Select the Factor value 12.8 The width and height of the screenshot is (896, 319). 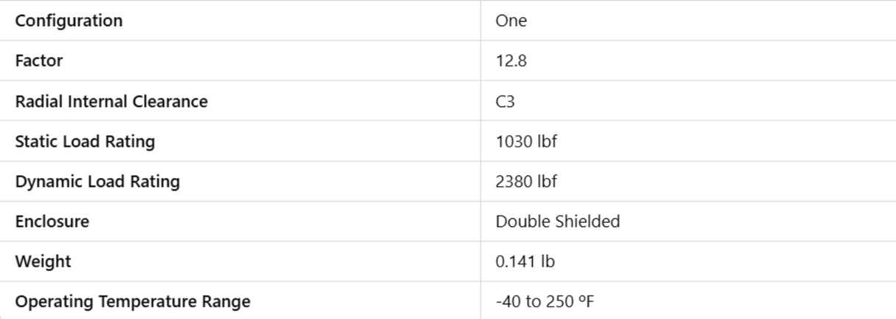pyautogui.click(x=511, y=61)
